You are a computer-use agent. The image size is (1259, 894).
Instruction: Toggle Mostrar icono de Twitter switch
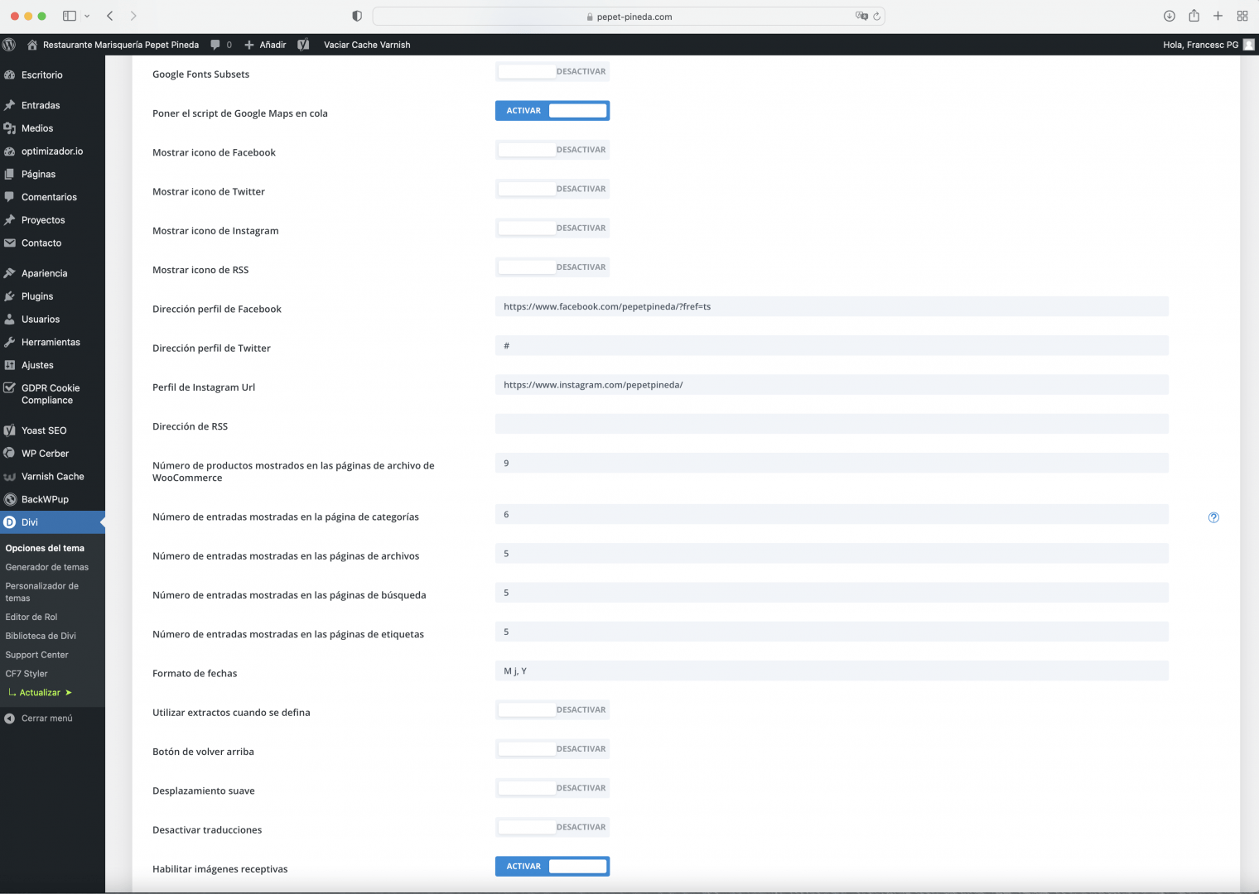pos(552,189)
